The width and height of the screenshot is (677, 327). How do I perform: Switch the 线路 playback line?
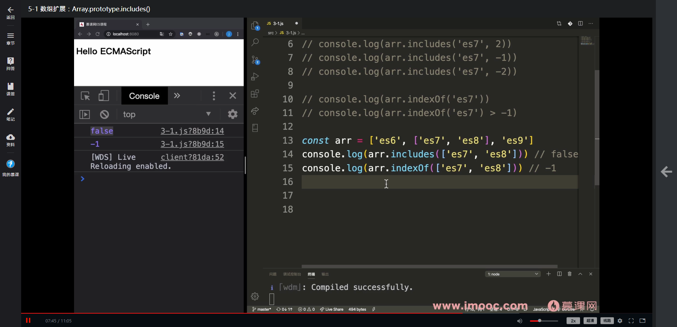[607, 321]
